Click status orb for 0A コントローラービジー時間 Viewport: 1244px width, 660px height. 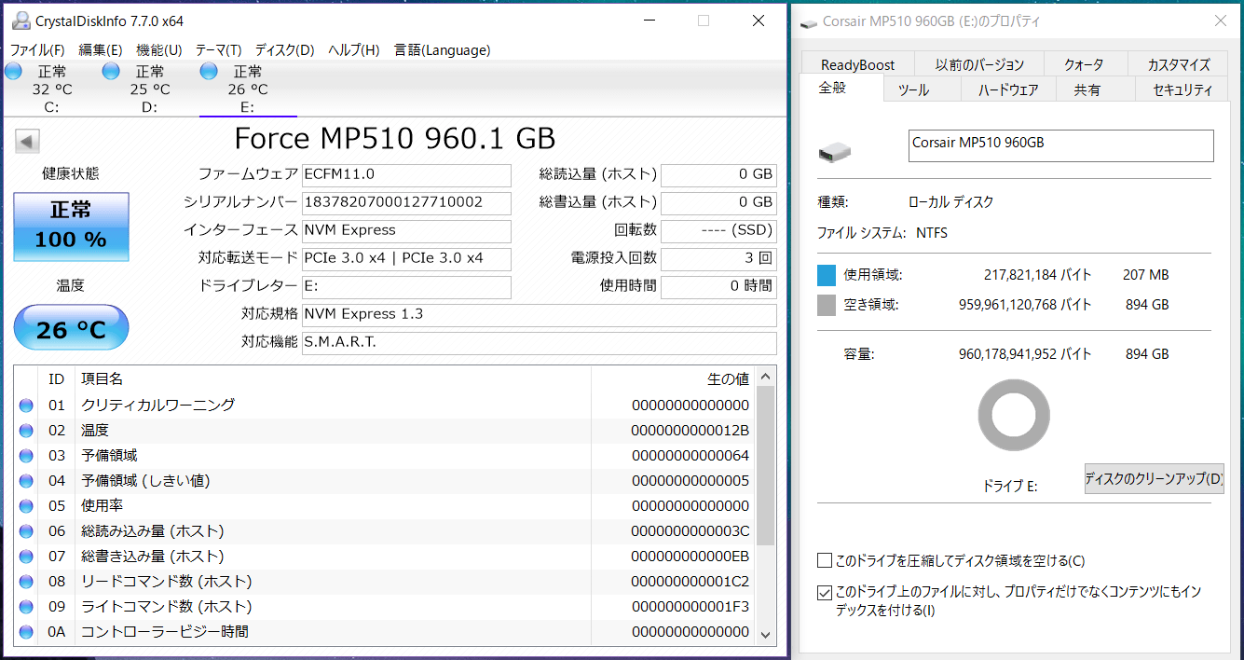point(26,632)
